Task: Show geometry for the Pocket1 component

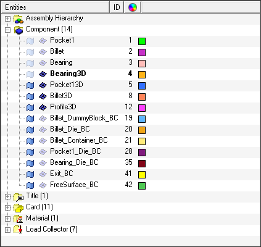Action: click(30, 41)
